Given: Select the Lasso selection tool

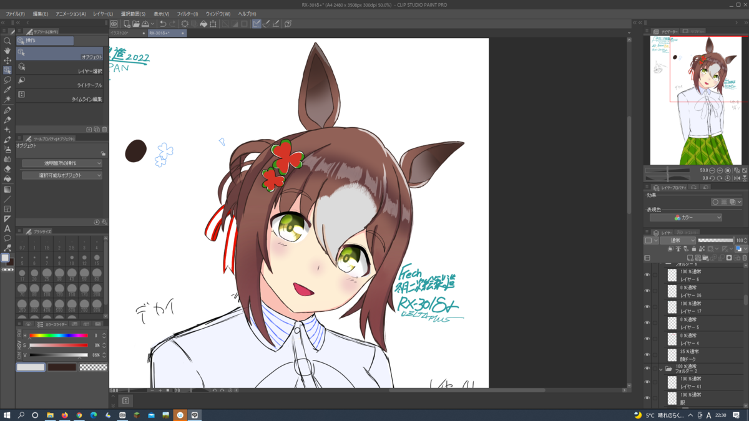Looking at the screenshot, I should pos(7,80).
